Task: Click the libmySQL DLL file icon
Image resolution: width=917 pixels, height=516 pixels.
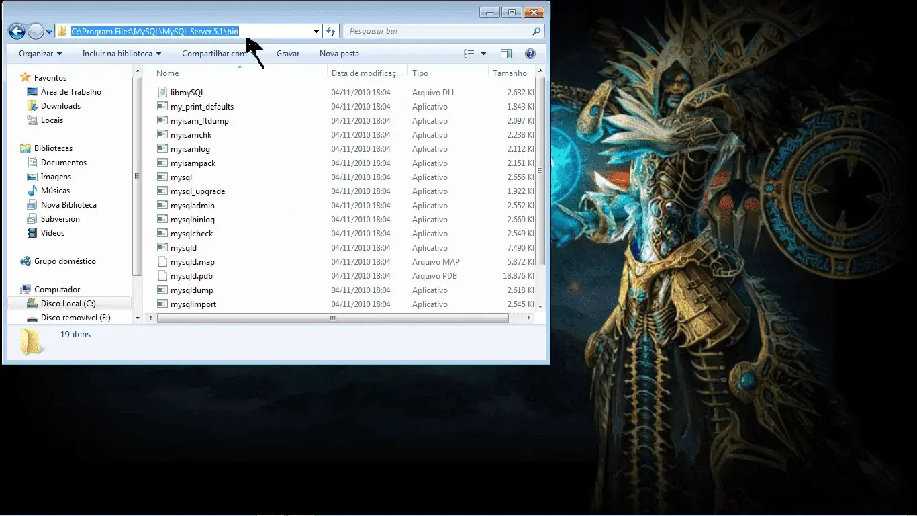Action: 162,92
